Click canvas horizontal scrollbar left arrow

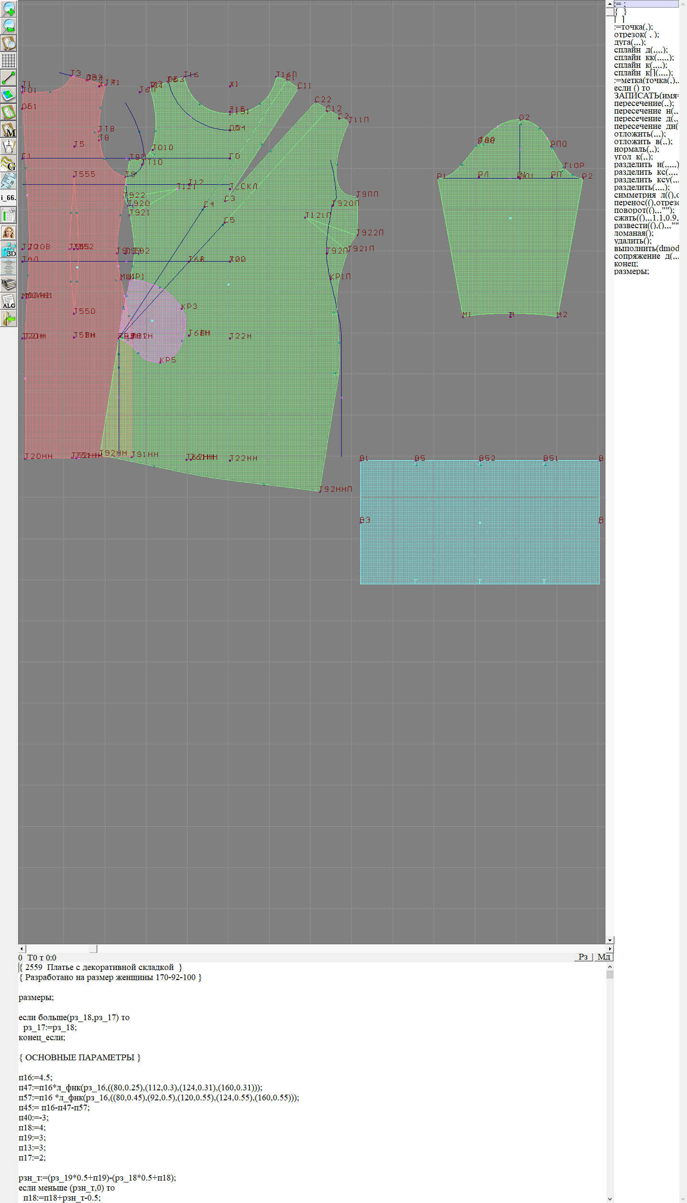22,949
